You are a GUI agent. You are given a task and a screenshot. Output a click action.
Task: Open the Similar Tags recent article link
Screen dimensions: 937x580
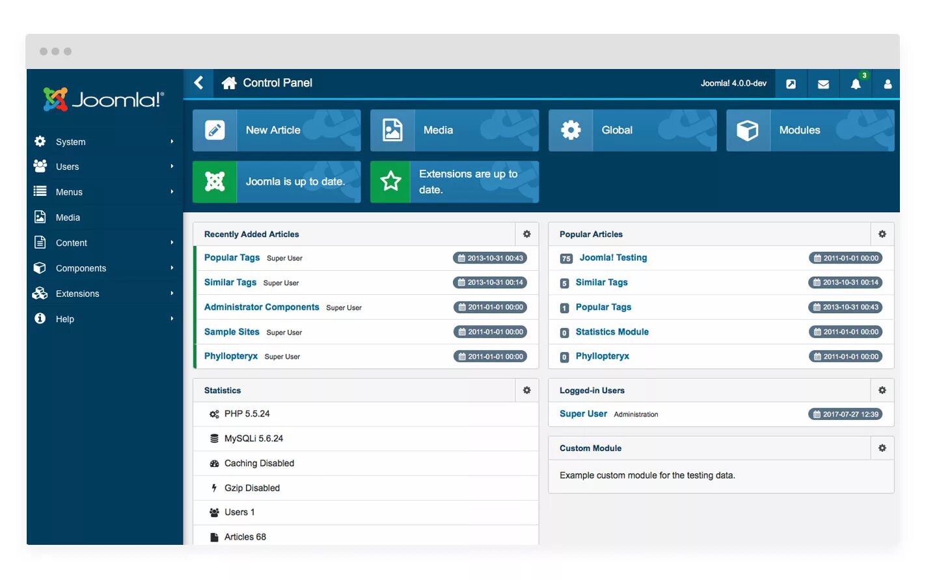pyautogui.click(x=230, y=283)
